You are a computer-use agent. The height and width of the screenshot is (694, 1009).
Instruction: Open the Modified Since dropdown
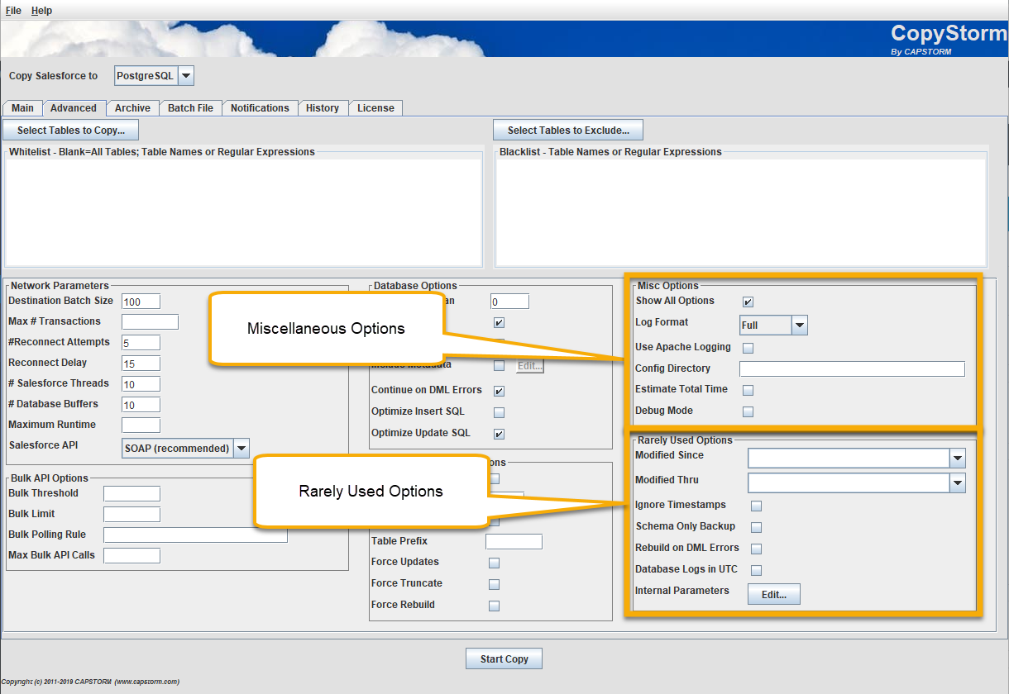[857, 458]
